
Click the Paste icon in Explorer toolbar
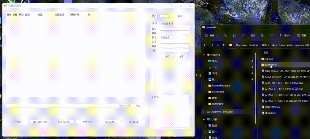coord(244,36)
